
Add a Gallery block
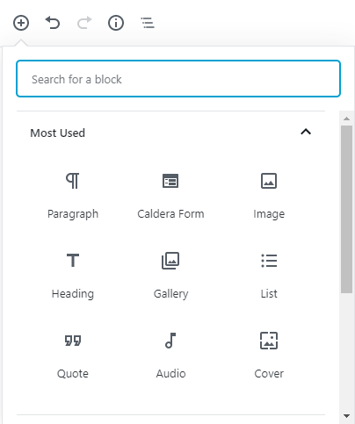click(170, 276)
